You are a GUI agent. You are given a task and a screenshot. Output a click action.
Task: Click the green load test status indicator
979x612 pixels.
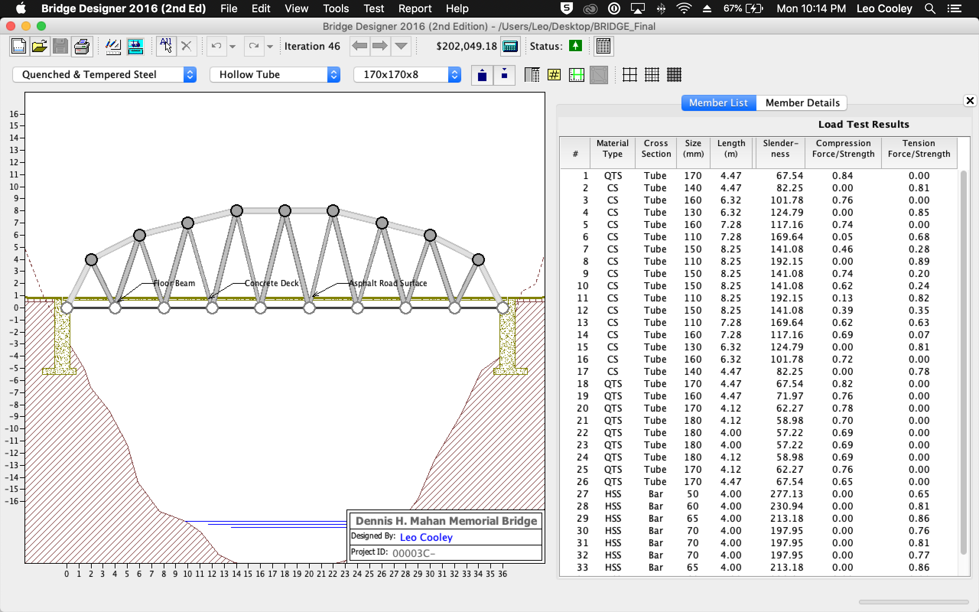tap(575, 46)
